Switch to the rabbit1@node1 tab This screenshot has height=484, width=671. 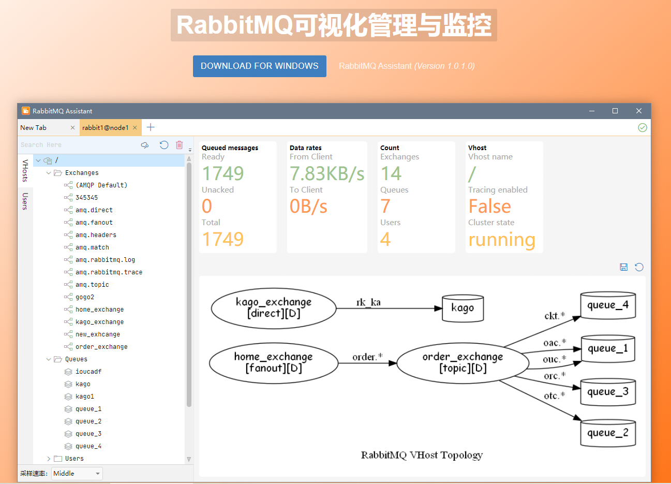107,127
